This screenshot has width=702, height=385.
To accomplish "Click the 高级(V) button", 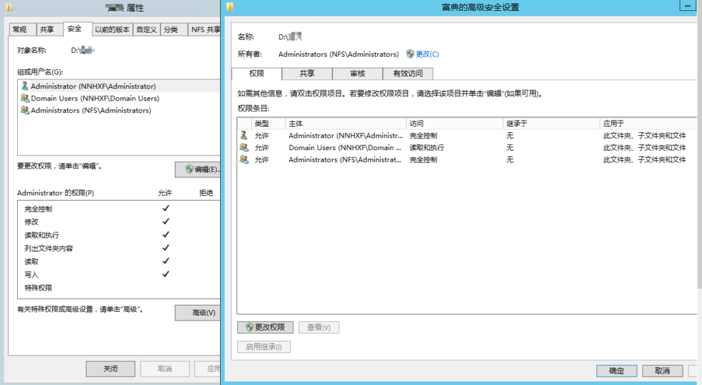I will tap(199, 312).
